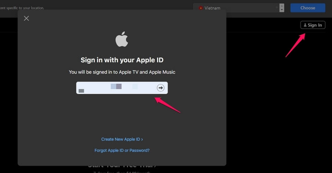The width and height of the screenshot is (332, 173).
Task: Submit Apple ID with the arrow button
Action: click(160, 88)
